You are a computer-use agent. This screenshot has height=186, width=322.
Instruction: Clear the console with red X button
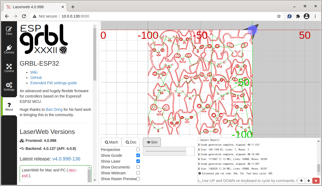(x=316, y=181)
